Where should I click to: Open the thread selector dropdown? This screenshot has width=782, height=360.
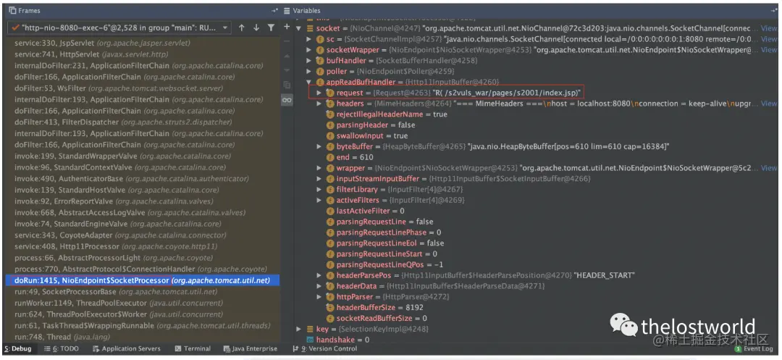click(119, 28)
